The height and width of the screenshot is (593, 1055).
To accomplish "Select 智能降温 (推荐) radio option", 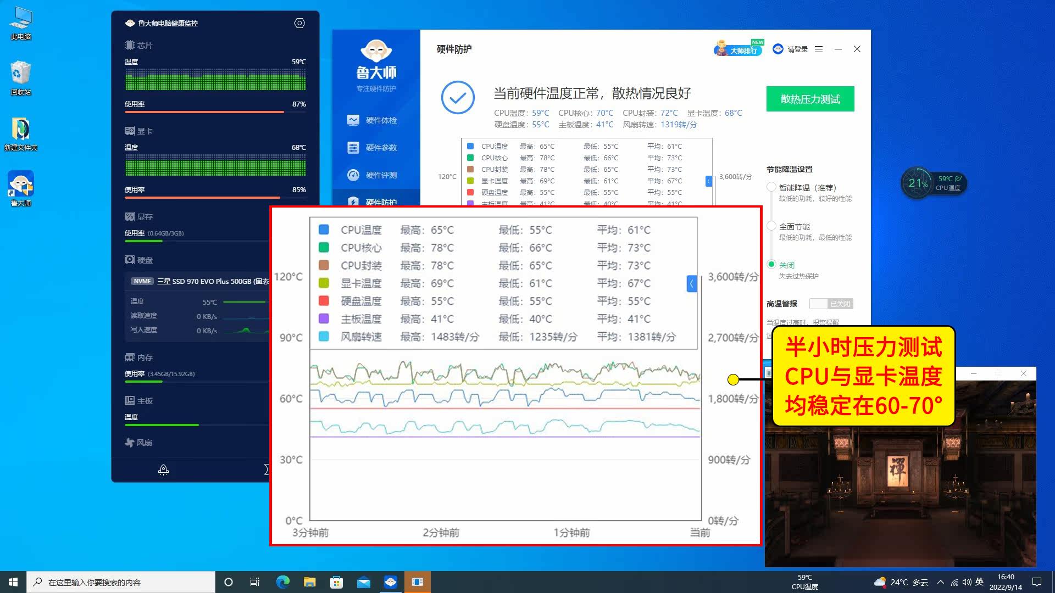I will pos(771,187).
